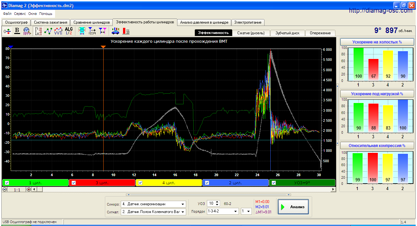
Task: Click the M2=9.01 marker value
Action: (x=262, y=207)
